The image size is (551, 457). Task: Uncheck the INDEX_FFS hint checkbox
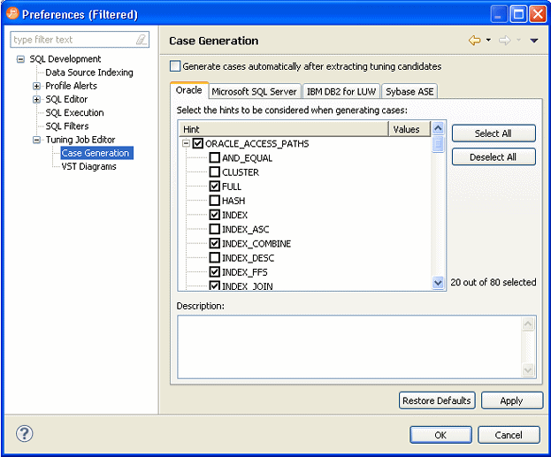(215, 272)
